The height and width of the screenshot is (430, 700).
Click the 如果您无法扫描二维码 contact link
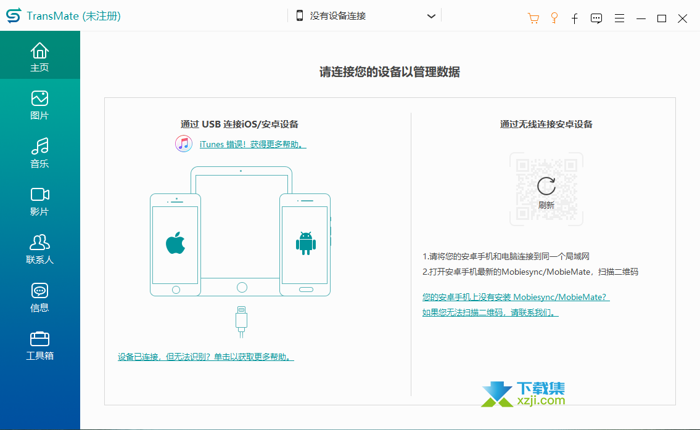[x=490, y=312]
